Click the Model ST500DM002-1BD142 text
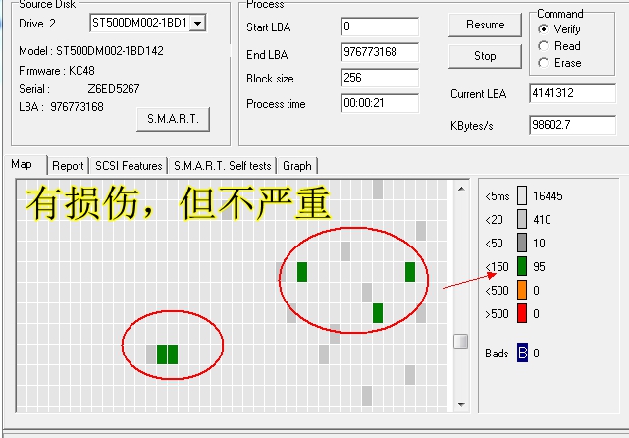Viewport: 629px width, 438px height. tap(91, 51)
